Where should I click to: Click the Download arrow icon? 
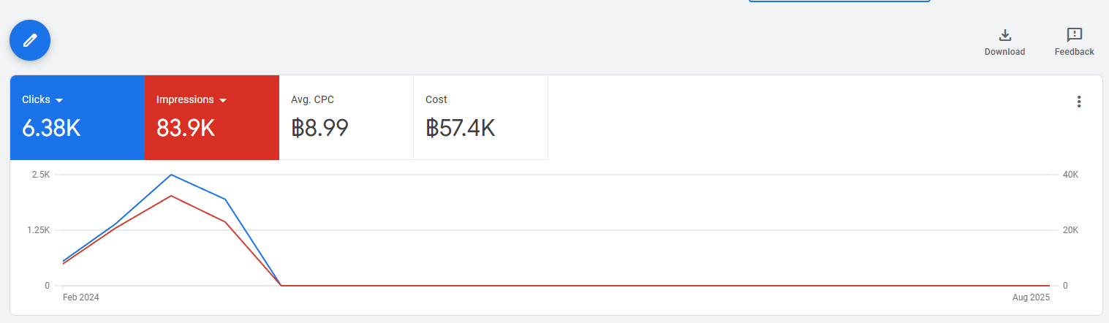click(1004, 35)
